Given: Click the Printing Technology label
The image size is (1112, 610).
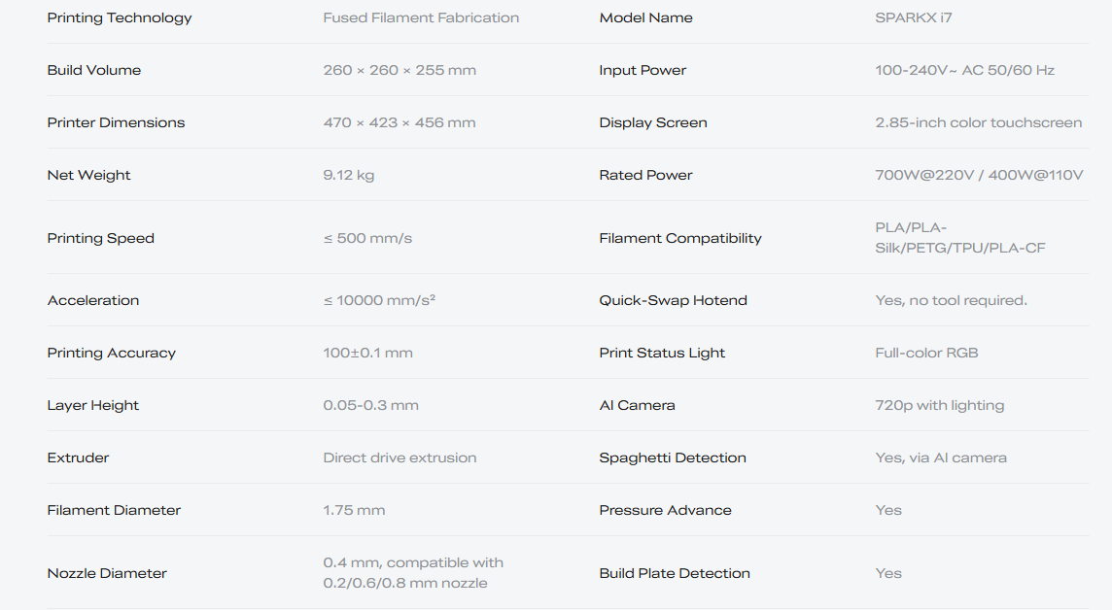Looking at the screenshot, I should click(x=120, y=17).
